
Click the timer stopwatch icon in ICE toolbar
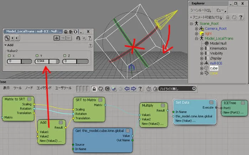coord(149,89)
